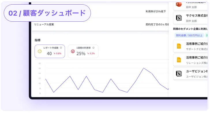Open the ユーザビジョン document title

(x=197, y=71)
